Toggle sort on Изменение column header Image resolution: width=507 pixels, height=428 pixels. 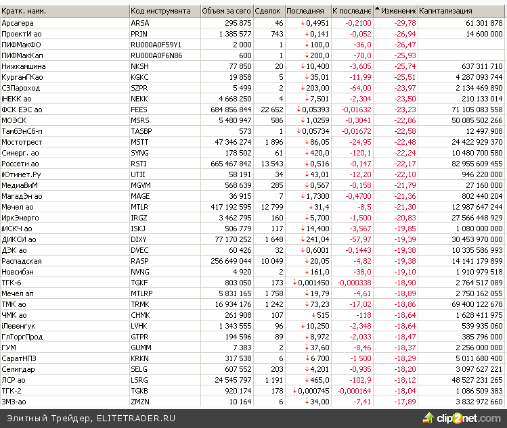tap(395, 11)
